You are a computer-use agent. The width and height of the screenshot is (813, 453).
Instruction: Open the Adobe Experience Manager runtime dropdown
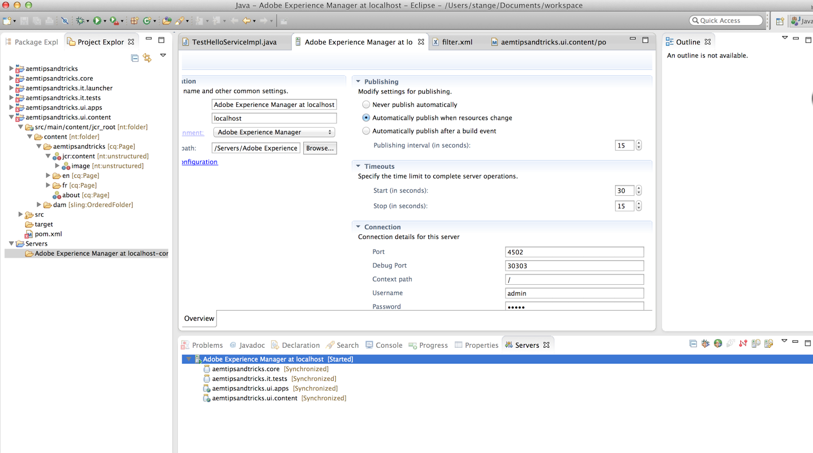(x=274, y=132)
